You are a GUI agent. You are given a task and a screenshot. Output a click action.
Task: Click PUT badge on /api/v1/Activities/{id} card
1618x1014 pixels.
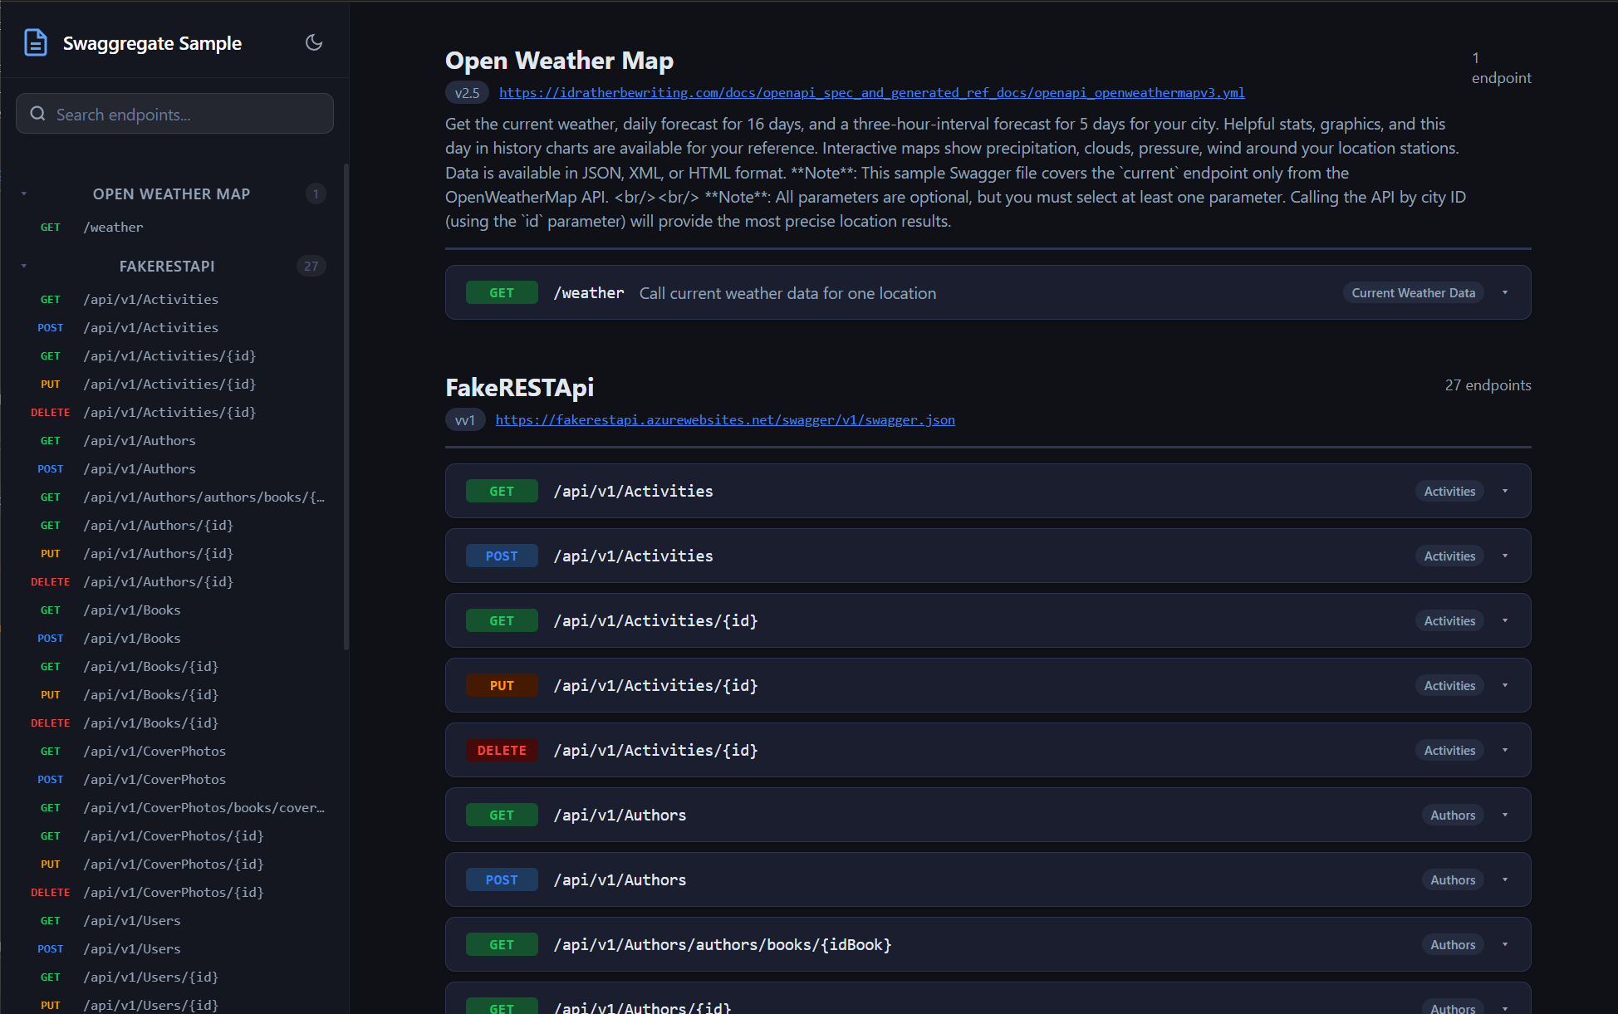502,685
